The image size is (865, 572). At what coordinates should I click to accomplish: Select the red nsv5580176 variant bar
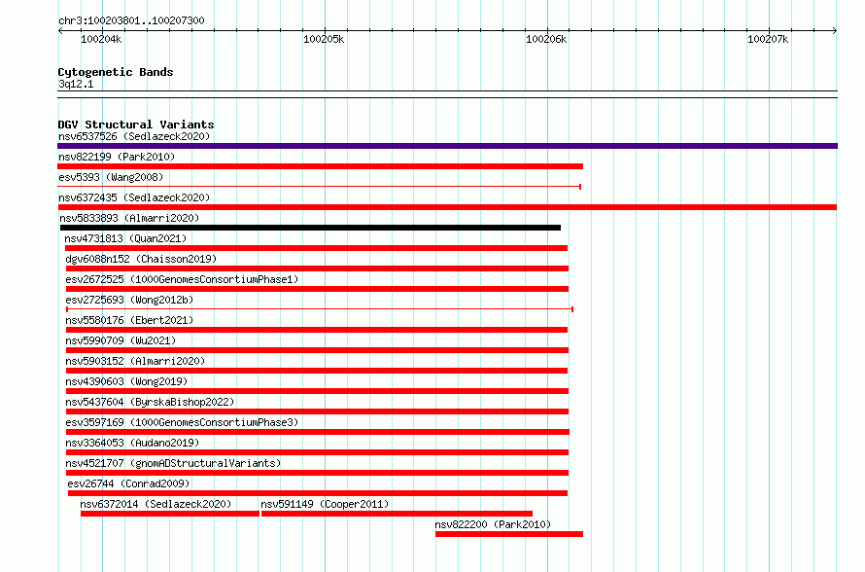coord(317,330)
